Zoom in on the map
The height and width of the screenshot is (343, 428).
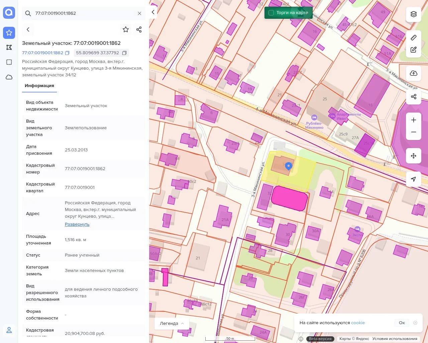tap(414, 120)
